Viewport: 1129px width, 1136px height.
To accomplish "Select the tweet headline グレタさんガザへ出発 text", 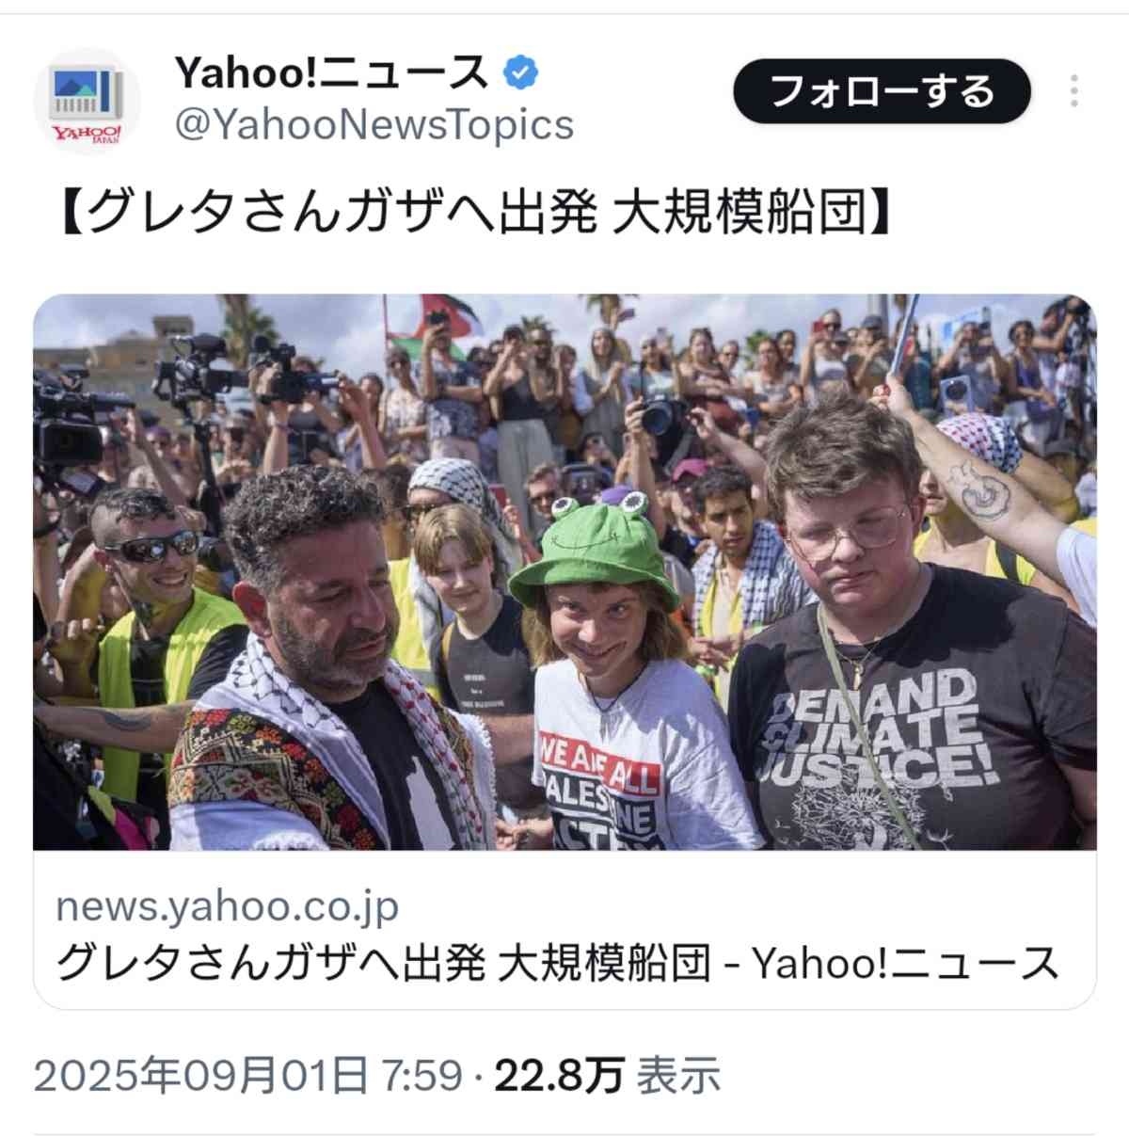I will pyautogui.click(x=339, y=215).
